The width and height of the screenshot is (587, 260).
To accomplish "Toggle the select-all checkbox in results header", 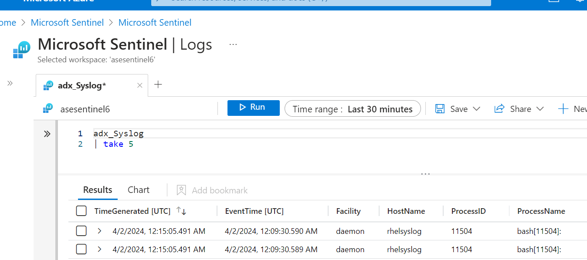I will pos(81,211).
